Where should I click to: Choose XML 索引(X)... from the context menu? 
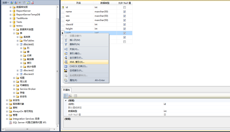point(86,62)
